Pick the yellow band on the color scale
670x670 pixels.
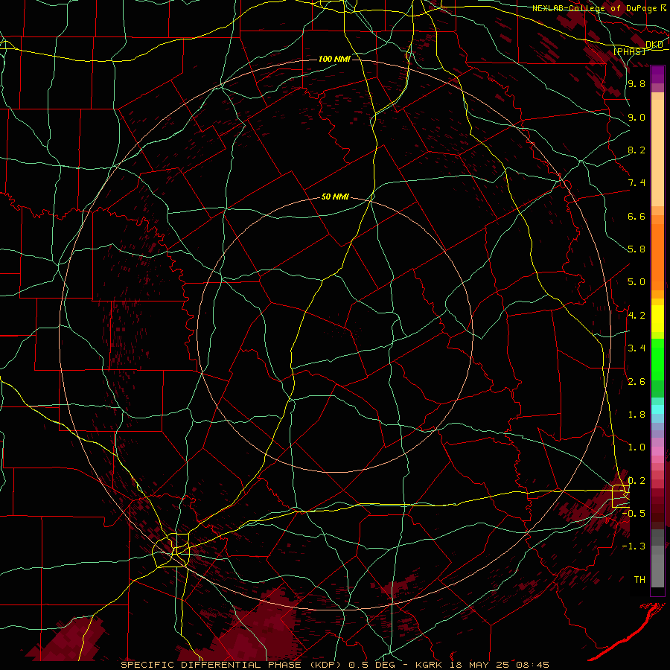(657, 319)
